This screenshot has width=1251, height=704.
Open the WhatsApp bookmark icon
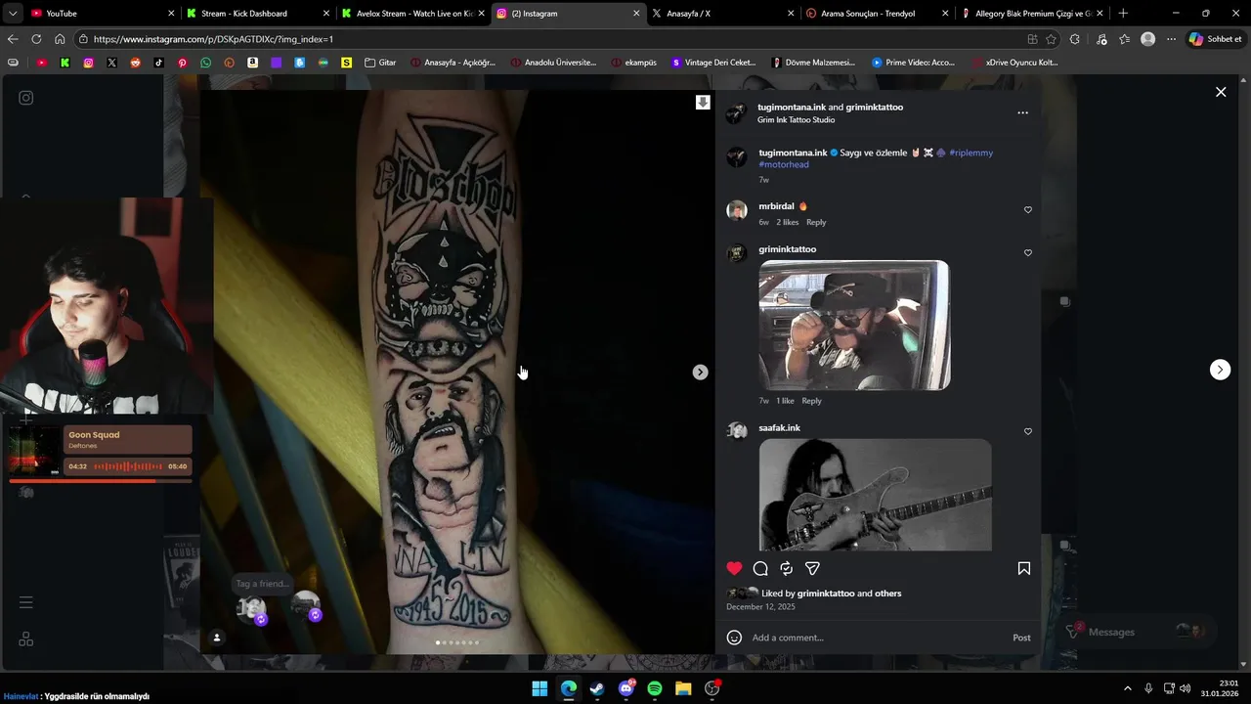(205, 63)
